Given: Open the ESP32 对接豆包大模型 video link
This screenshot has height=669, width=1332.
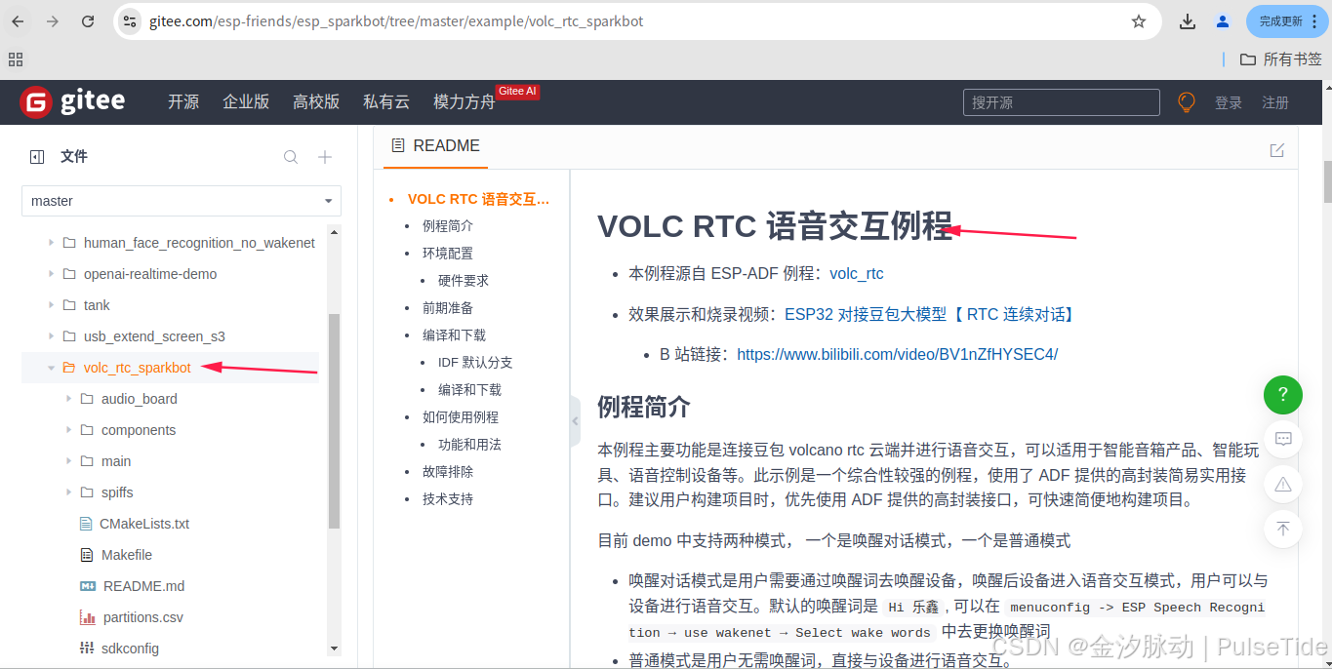Looking at the screenshot, I should pyautogui.click(x=930, y=314).
